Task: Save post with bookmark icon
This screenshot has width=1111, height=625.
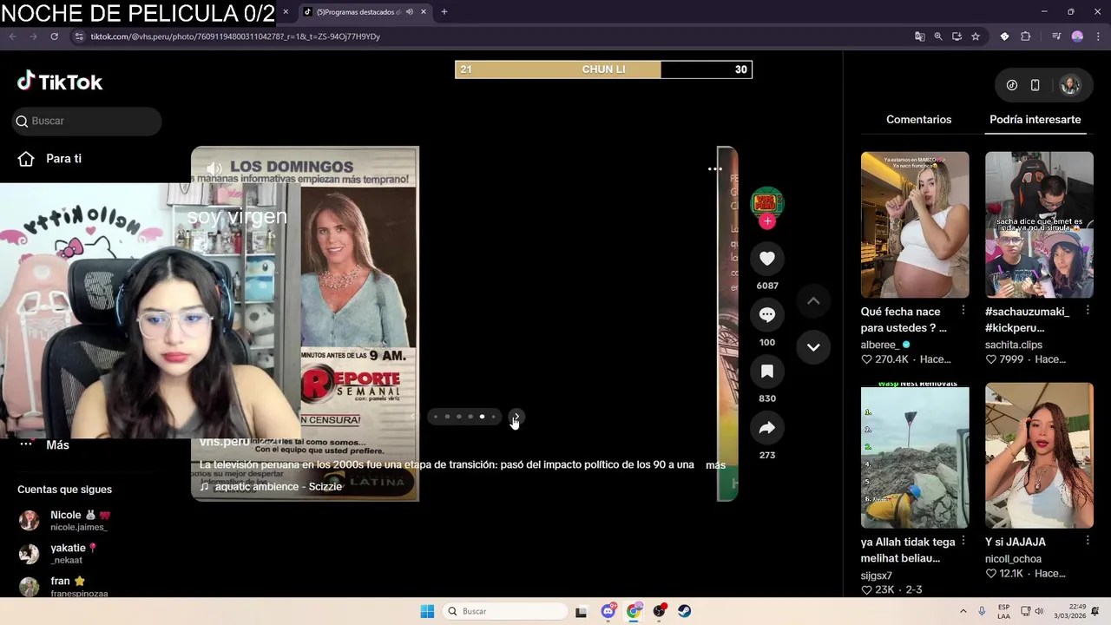Action: (766, 372)
